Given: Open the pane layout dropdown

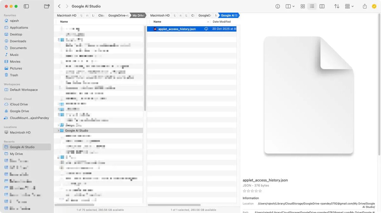Looking at the screenshot, I should coord(290,6).
